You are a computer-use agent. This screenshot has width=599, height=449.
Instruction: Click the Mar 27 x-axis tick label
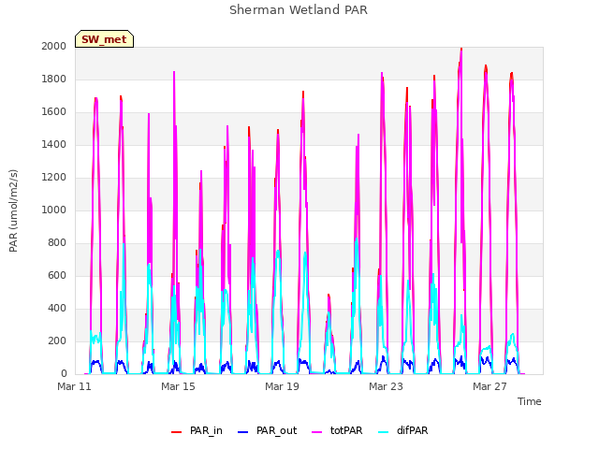tap(489, 386)
